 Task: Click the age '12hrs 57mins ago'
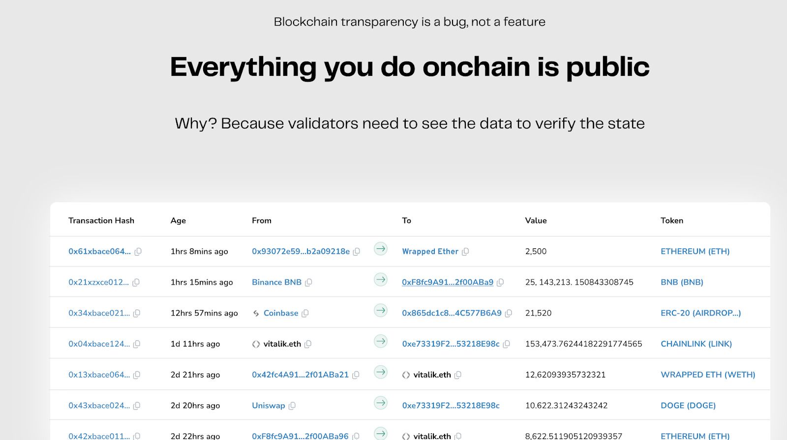pos(204,313)
